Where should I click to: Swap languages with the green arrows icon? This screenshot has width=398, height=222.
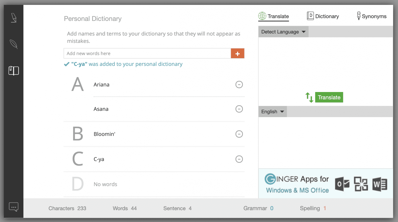pos(309,97)
